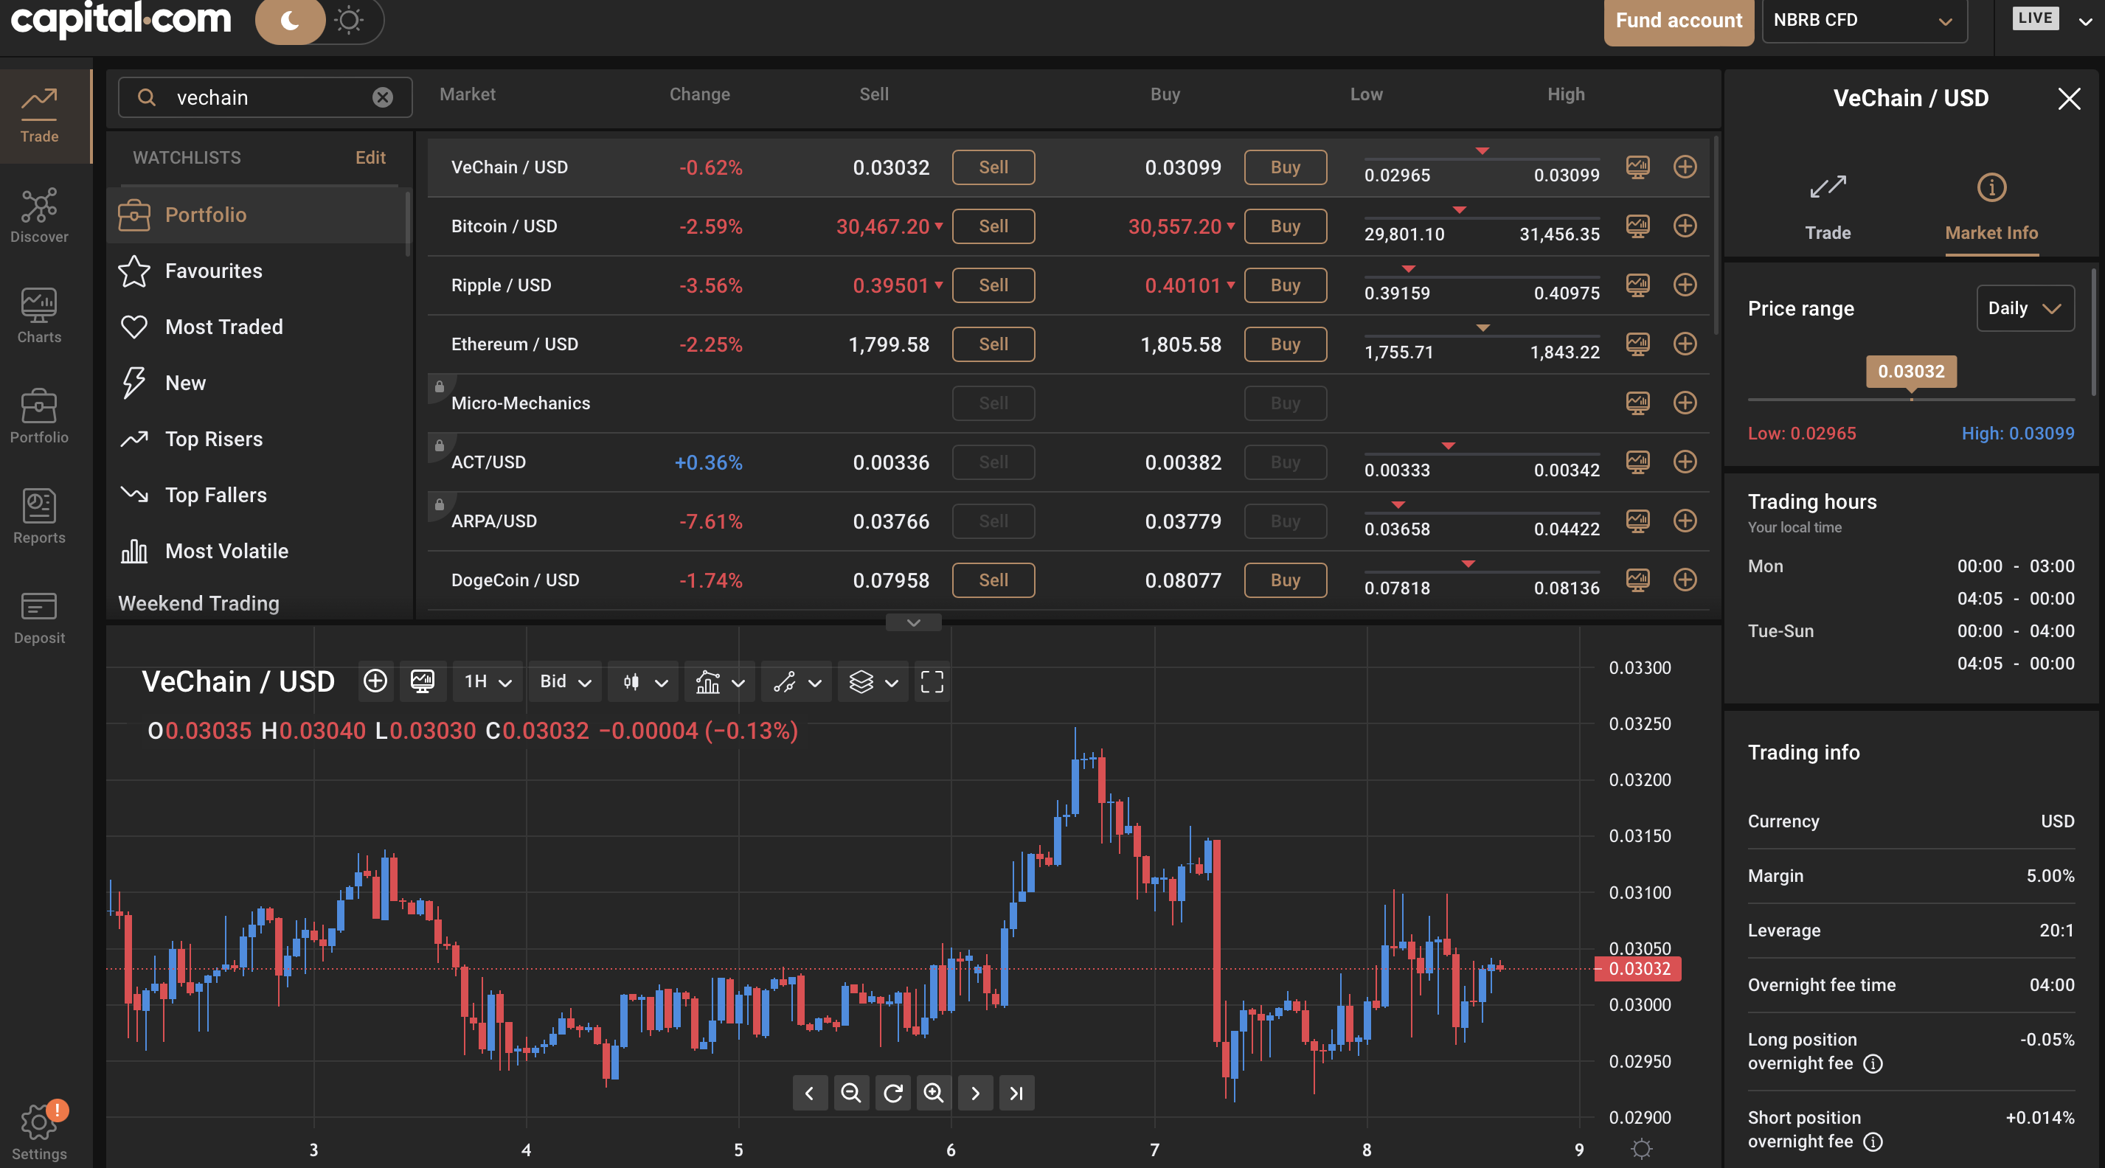
Task: Click the price range slider marker 0.03032
Action: coord(1910,372)
